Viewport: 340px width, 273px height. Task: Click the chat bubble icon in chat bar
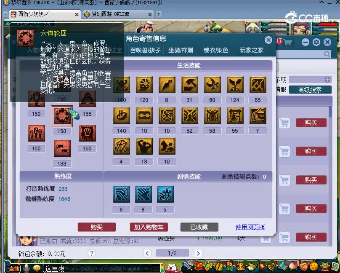(x=37, y=269)
